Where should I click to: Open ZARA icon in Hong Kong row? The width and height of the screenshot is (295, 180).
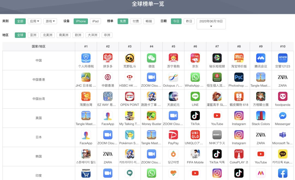(x=283, y=77)
